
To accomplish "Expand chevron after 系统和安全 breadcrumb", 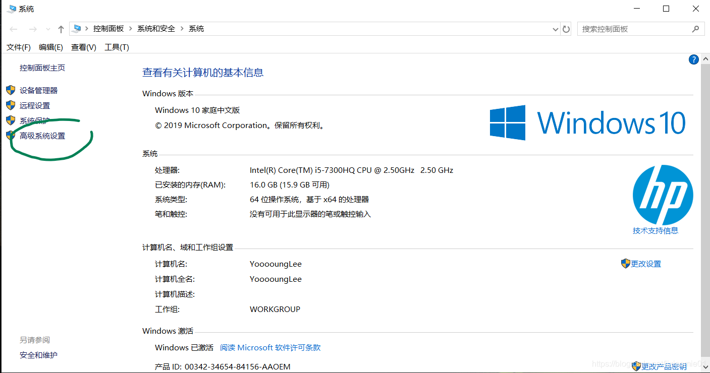I will 182,29.
